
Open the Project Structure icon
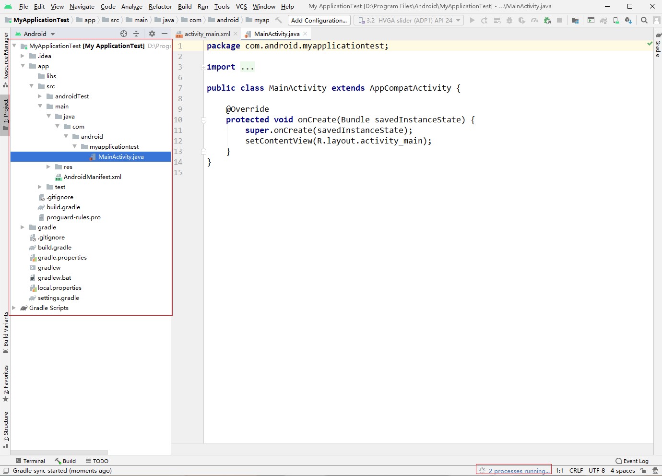pyautogui.click(x=575, y=20)
